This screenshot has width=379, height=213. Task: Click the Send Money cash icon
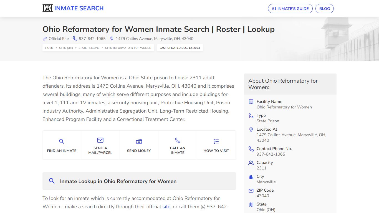(x=139, y=141)
